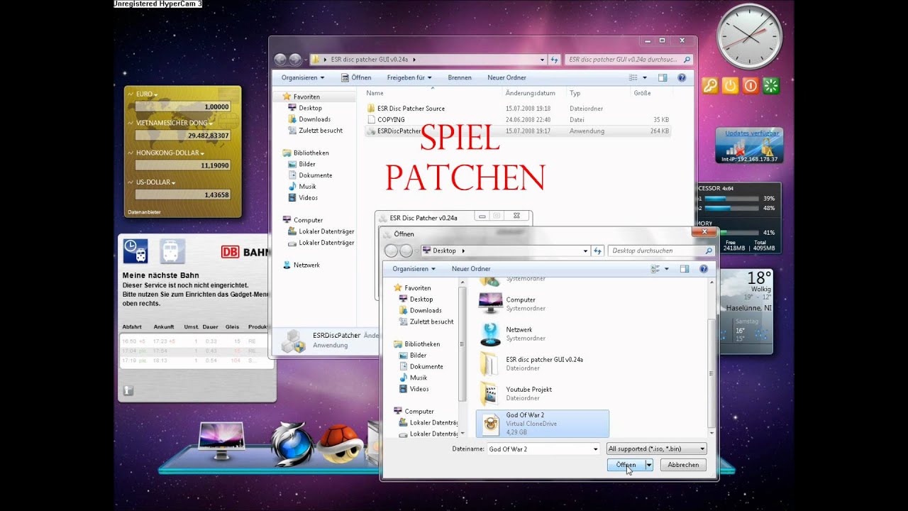908x511 pixels.
Task: Click the orange power gadget icon
Action: [730, 86]
